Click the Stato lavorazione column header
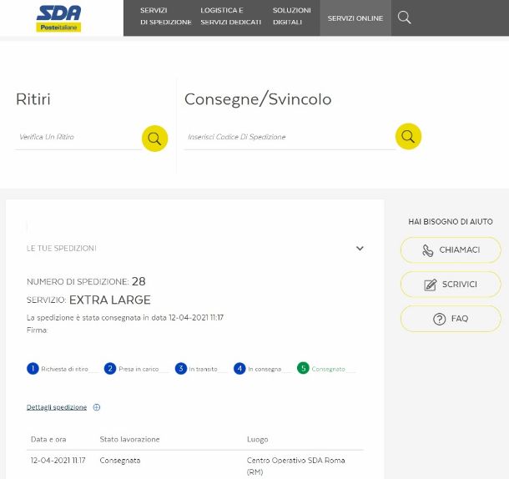 [129, 440]
